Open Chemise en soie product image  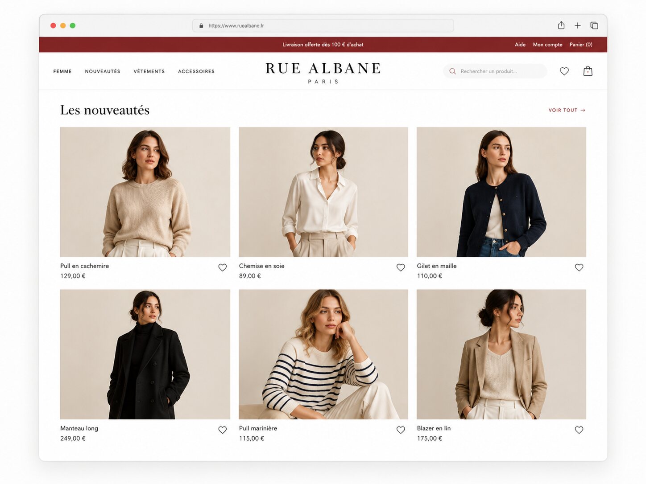tap(323, 192)
